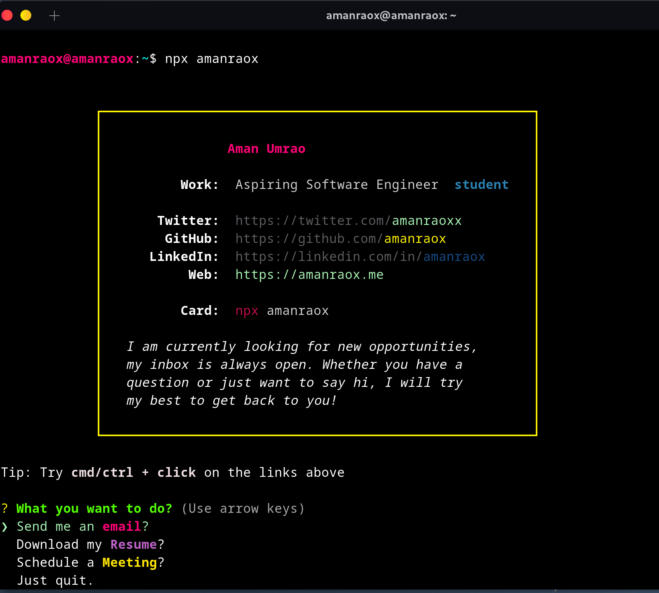
Task: Open the LinkedIn profile link
Action: [x=360, y=257]
